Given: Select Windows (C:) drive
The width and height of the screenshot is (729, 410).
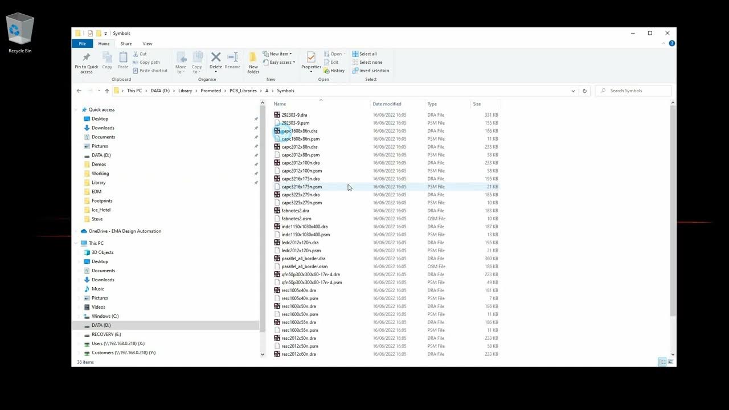Looking at the screenshot, I should tap(105, 316).
